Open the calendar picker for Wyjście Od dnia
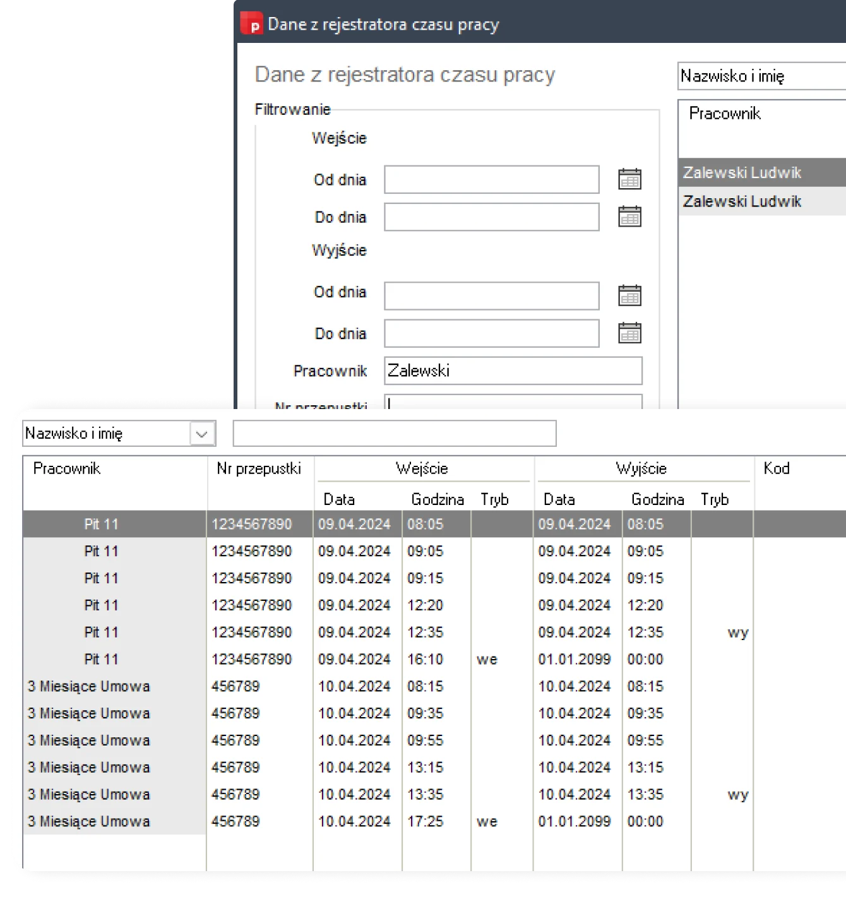The height and width of the screenshot is (909, 846). (629, 295)
